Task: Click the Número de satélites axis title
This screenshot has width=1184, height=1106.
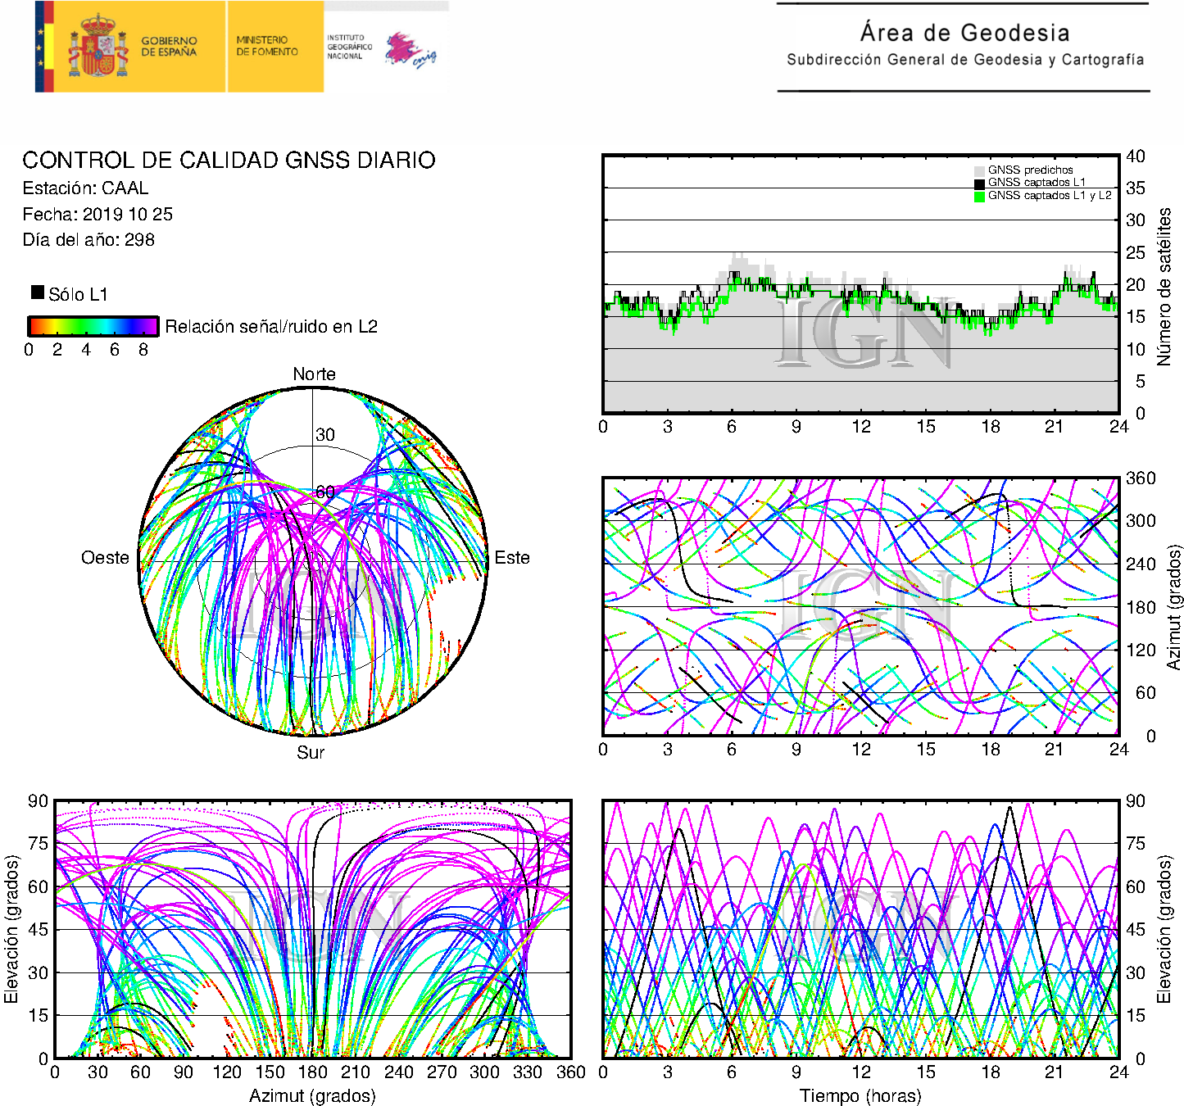Action: pyautogui.click(x=1164, y=286)
